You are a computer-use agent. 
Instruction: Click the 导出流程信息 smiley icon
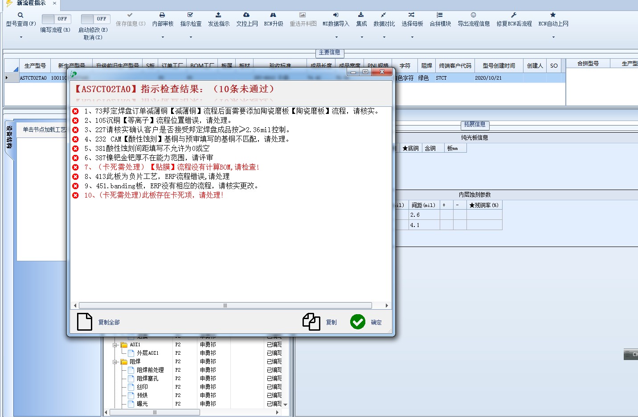tap(474, 15)
